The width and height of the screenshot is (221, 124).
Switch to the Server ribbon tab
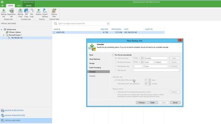pyautogui.click(x=29, y=6)
